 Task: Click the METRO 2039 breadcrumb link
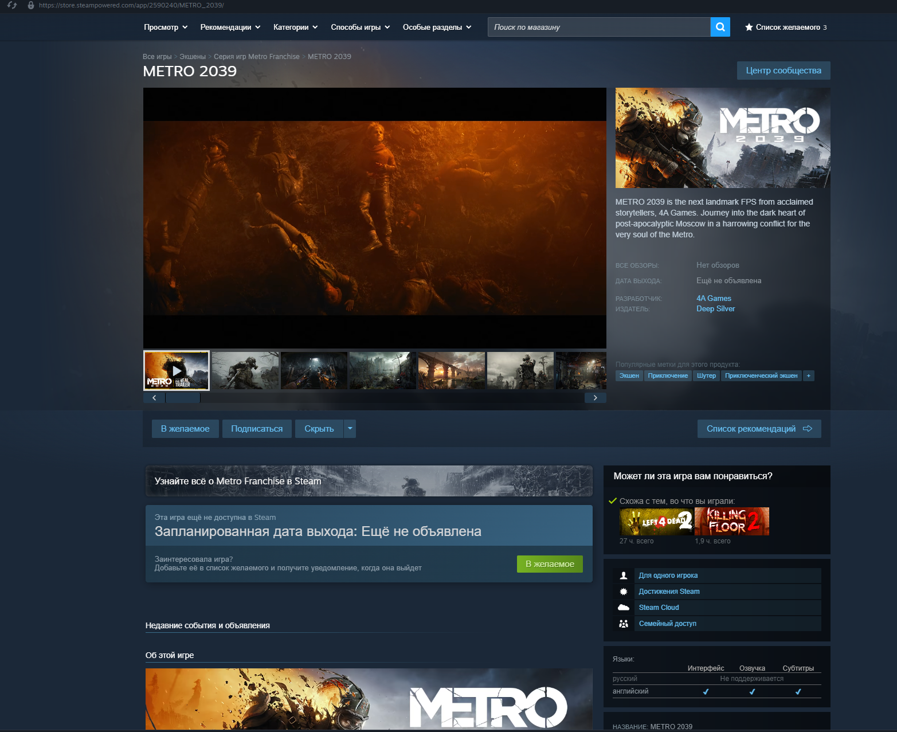(330, 57)
